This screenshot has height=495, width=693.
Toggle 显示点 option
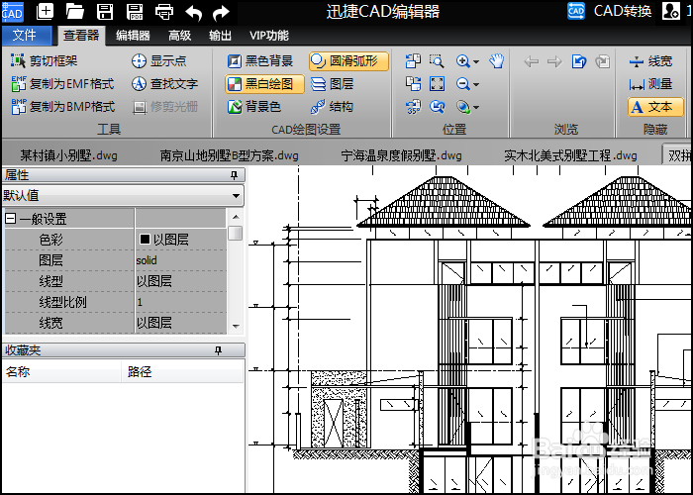(x=158, y=61)
